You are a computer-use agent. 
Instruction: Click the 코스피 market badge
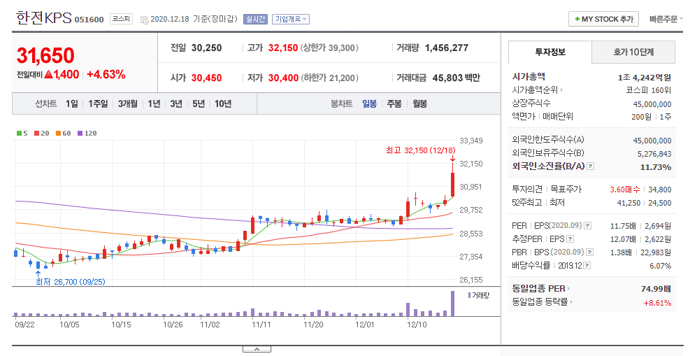pos(122,19)
